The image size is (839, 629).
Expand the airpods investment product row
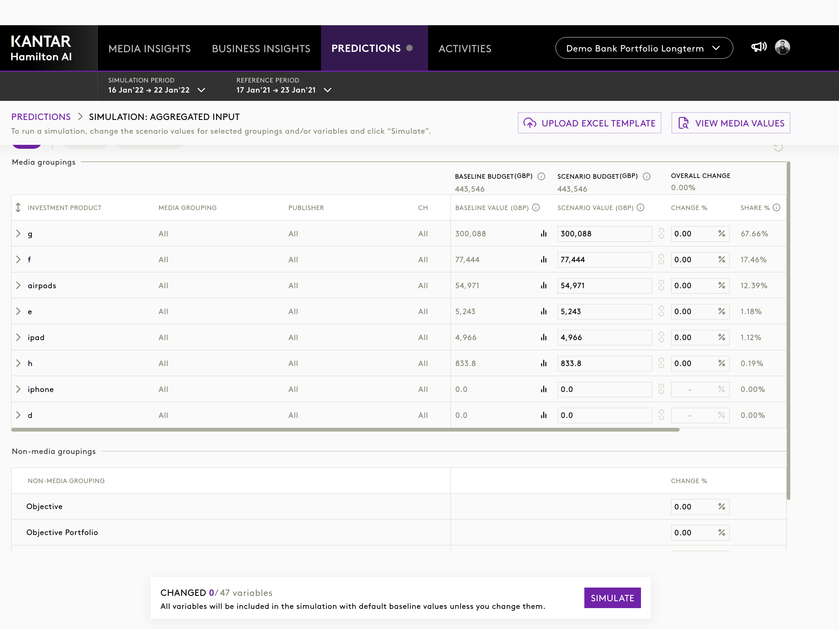pyautogui.click(x=18, y=286)
